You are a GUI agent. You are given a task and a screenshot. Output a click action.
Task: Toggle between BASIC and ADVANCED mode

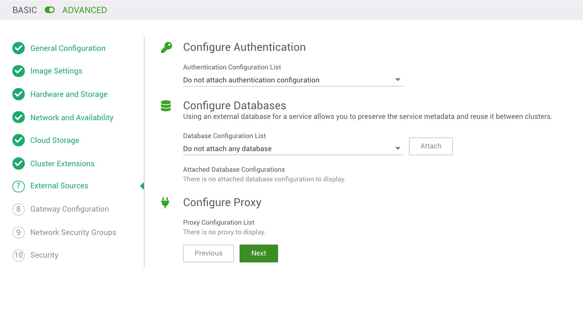[x=50, y=10]
